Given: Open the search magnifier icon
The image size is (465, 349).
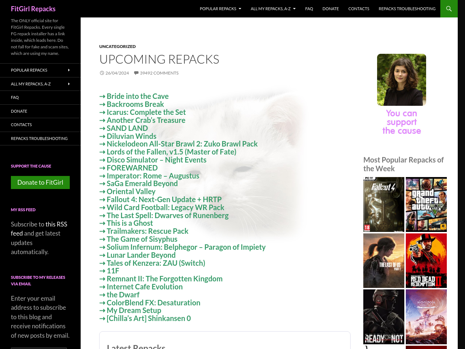Looking at the screenshot, I should [x=449, y=9].
